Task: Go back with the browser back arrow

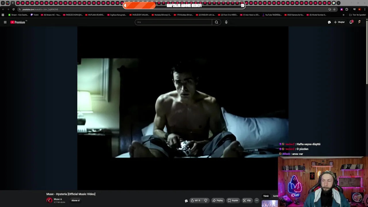Action: click(3, 9)
